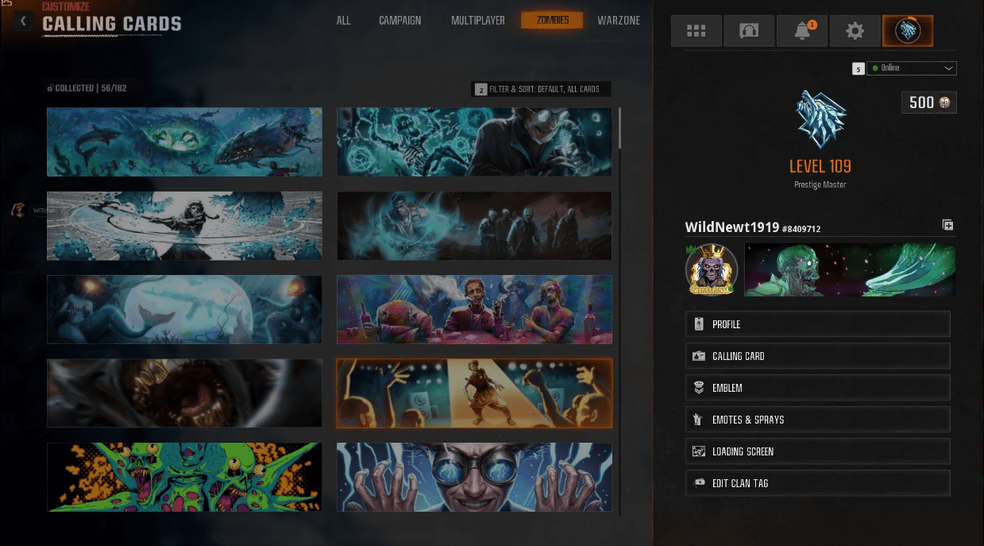Select the highlighted stage performer calling card
This screenshot has height=546, width=984.
[474, 393]
